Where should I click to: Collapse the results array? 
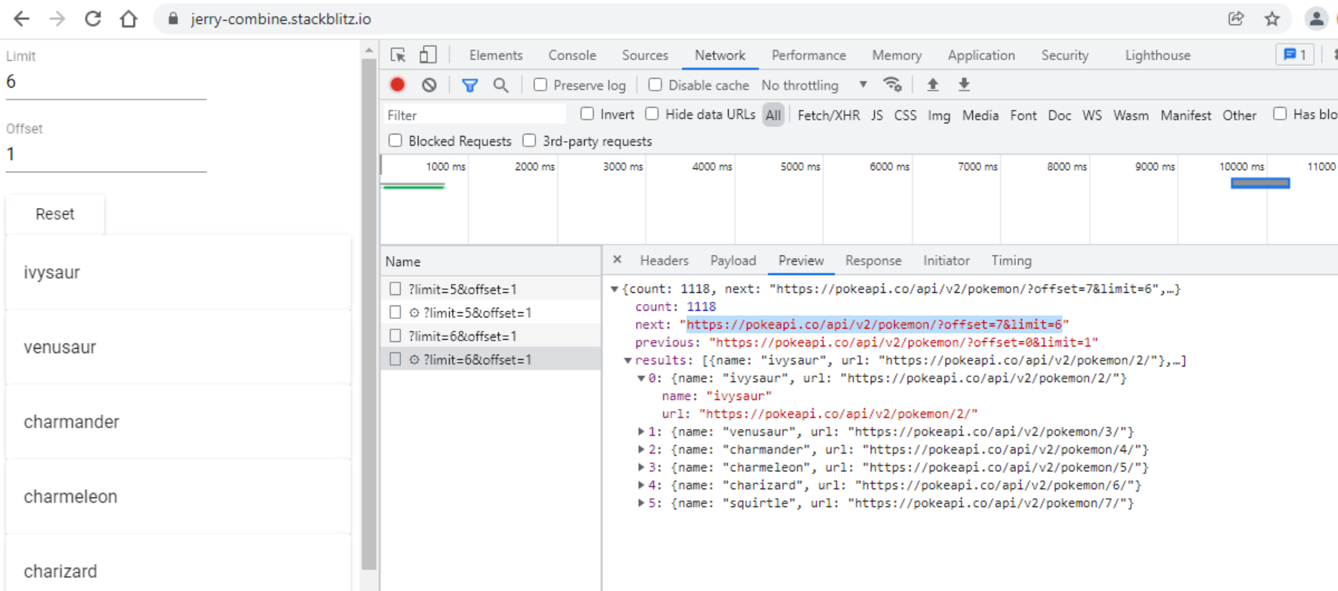pyautogui.click(x=628, y=361)
